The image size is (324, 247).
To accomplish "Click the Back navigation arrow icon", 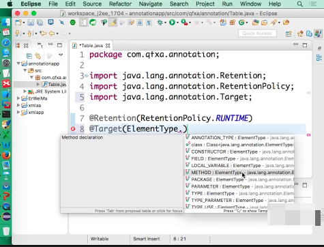I will pos(52,33).
